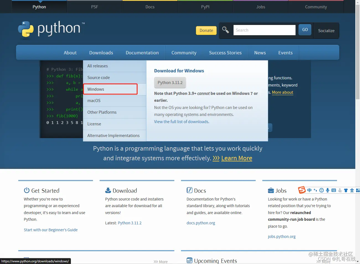The image size is (360, 264).
Task: Click the yellow Donate button
Action: coord(206,31)
